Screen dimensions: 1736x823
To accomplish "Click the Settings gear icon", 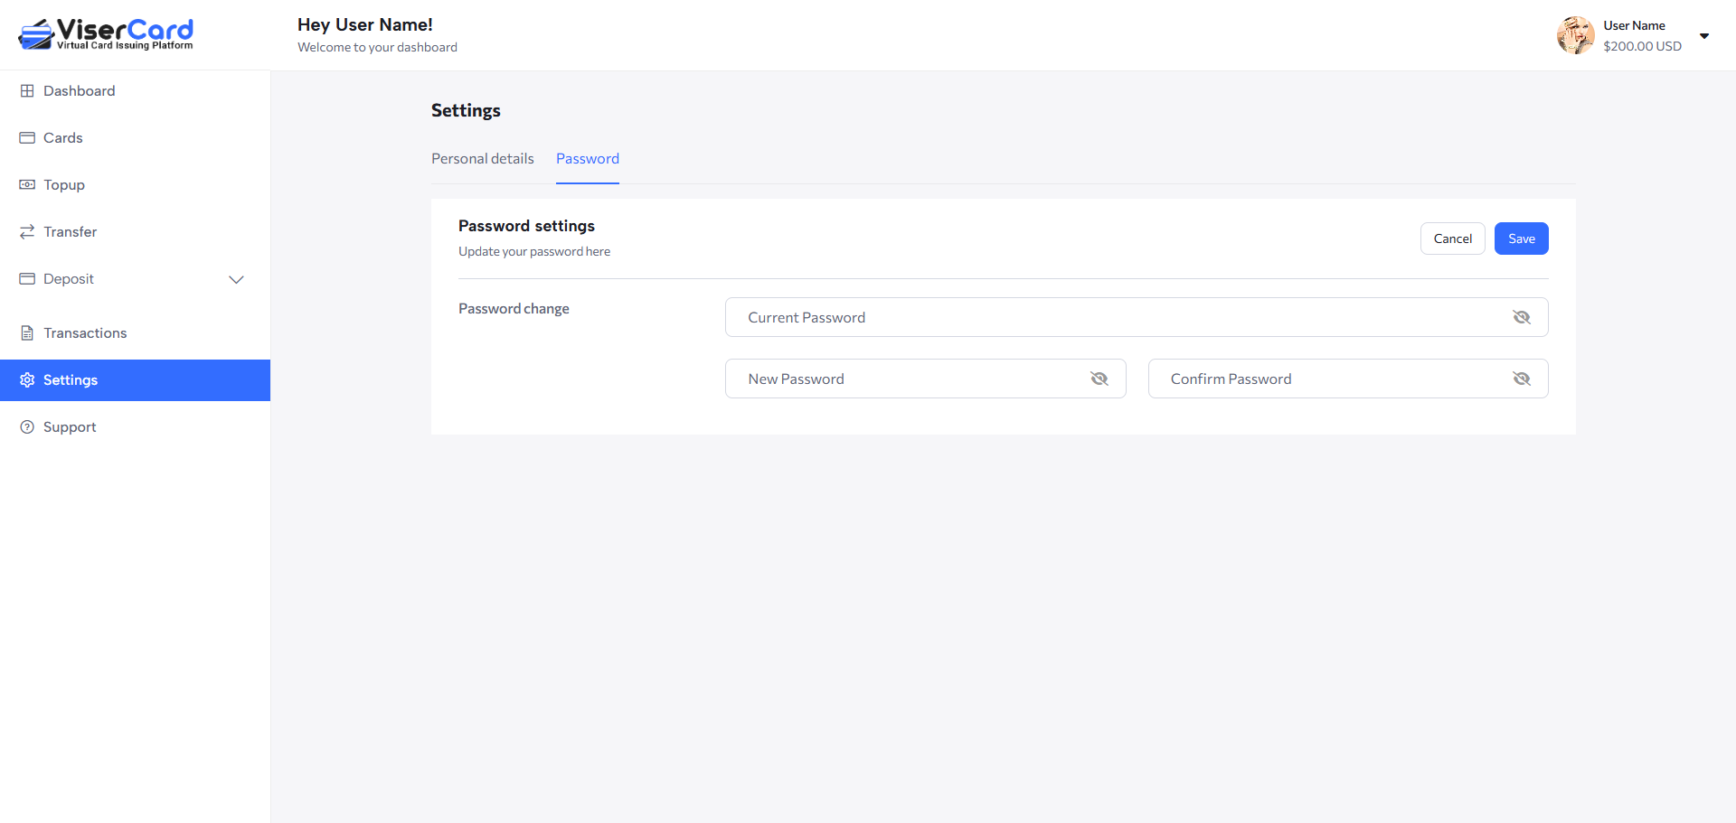I will tap(27, 380).
